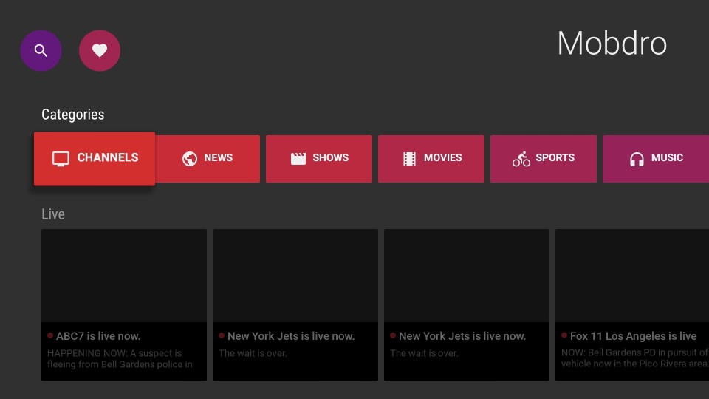Image resolution: width=709 pixels, height=399 pixels.
Task: Click the headphones icon on MUSIC
Action: pyautogui.click(x=637, y=159)
